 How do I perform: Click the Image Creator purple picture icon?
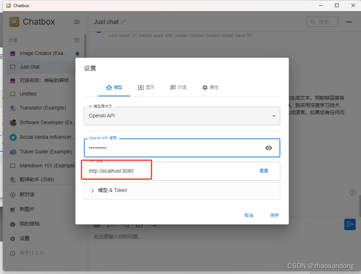[x=13, y=54]
